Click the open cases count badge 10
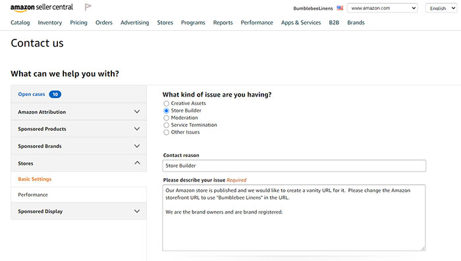461x261 pixels. 55,94
